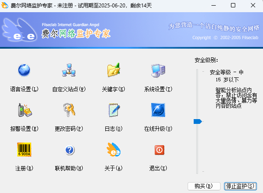Maximize the window
The image size is (263, 193).
pyautogui.click(x=233, y=5)
